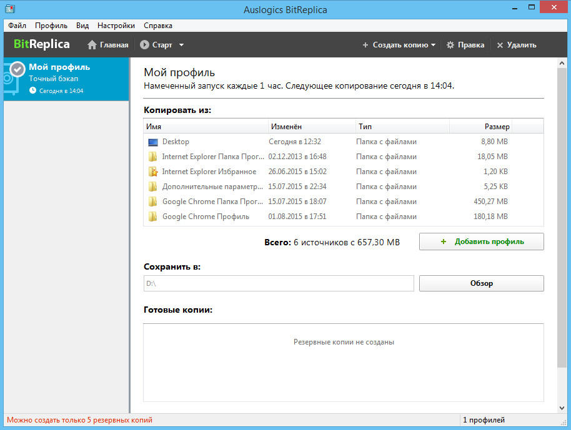Open the Справка menu

158,26
